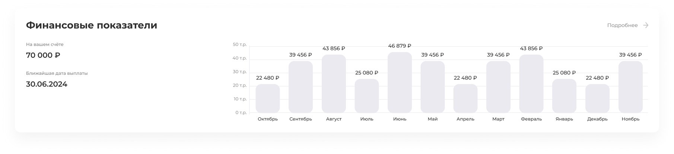The height and width of the screenshot is (154, 674).
Task: Click the tallest bar for Июнь
Action: click(x=400, y=83)
